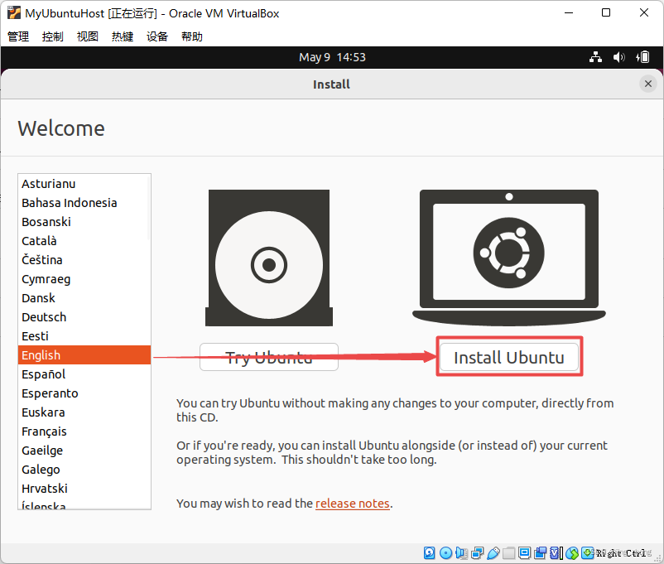The width and height of the screenshot is (664, 564).
Task: Open the keyboard capture indicator near Right Ctrl
Action: click(x=587, y=553)
